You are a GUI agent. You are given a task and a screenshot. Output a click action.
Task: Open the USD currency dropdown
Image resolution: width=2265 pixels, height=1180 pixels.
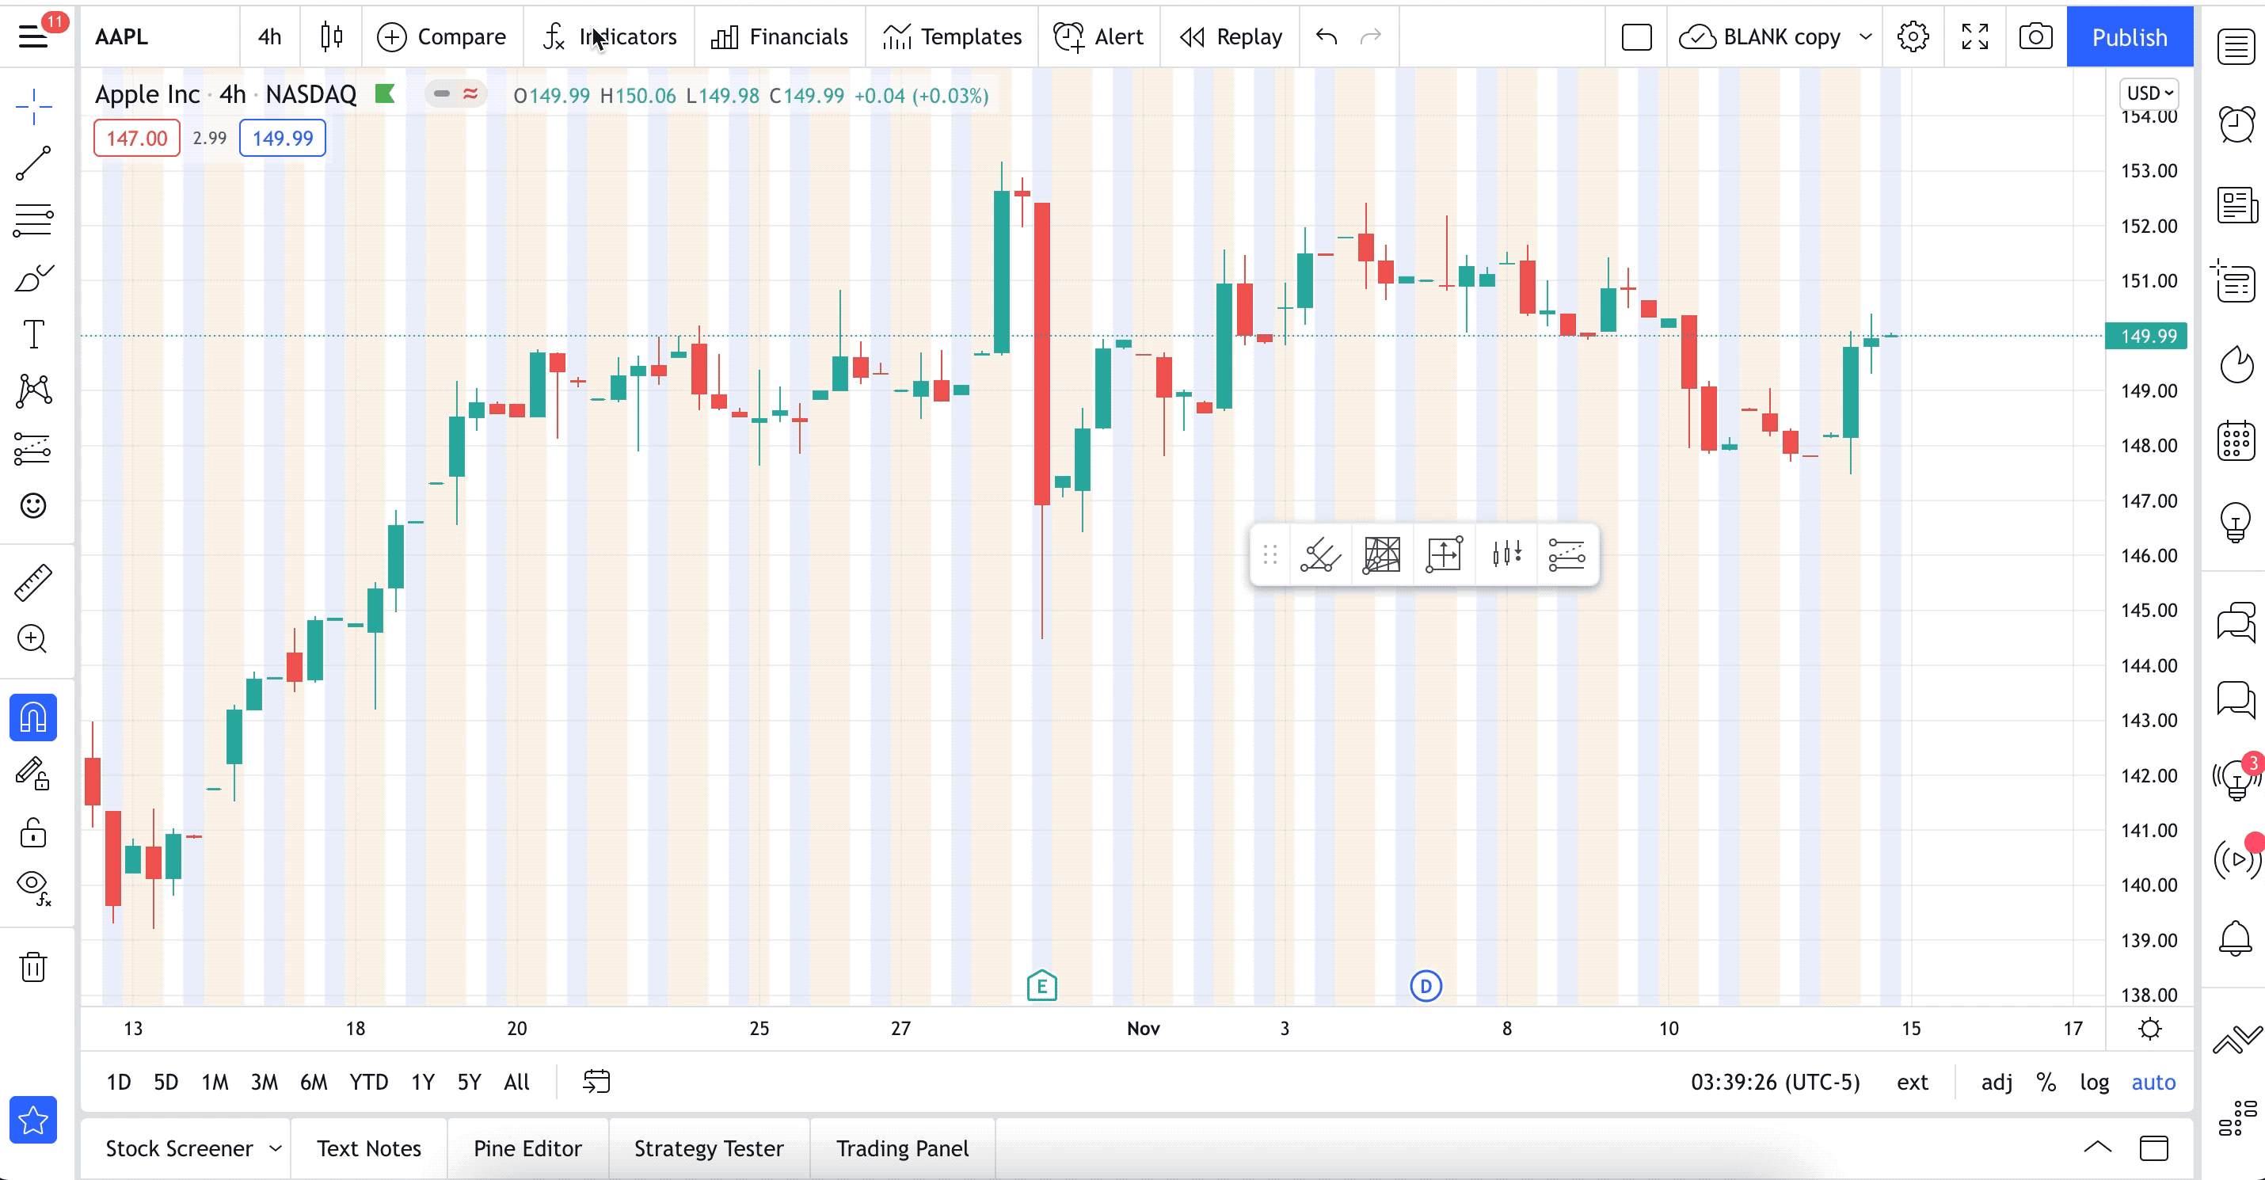(2149, 93)
